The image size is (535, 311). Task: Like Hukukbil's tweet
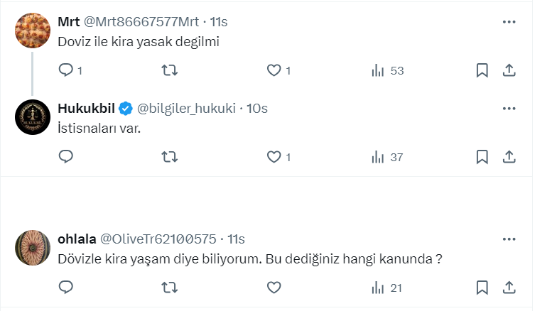274,157
